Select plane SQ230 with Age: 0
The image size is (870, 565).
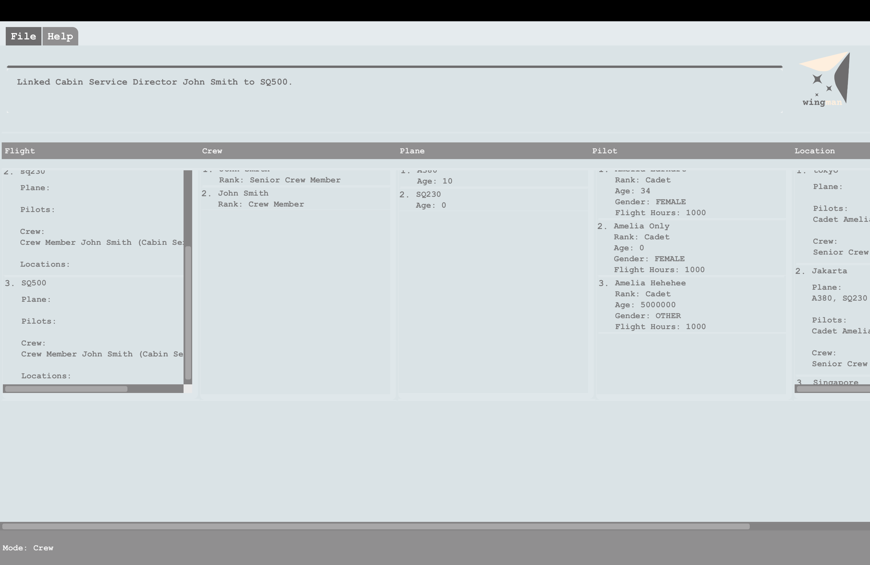click(x=493, y=200)
